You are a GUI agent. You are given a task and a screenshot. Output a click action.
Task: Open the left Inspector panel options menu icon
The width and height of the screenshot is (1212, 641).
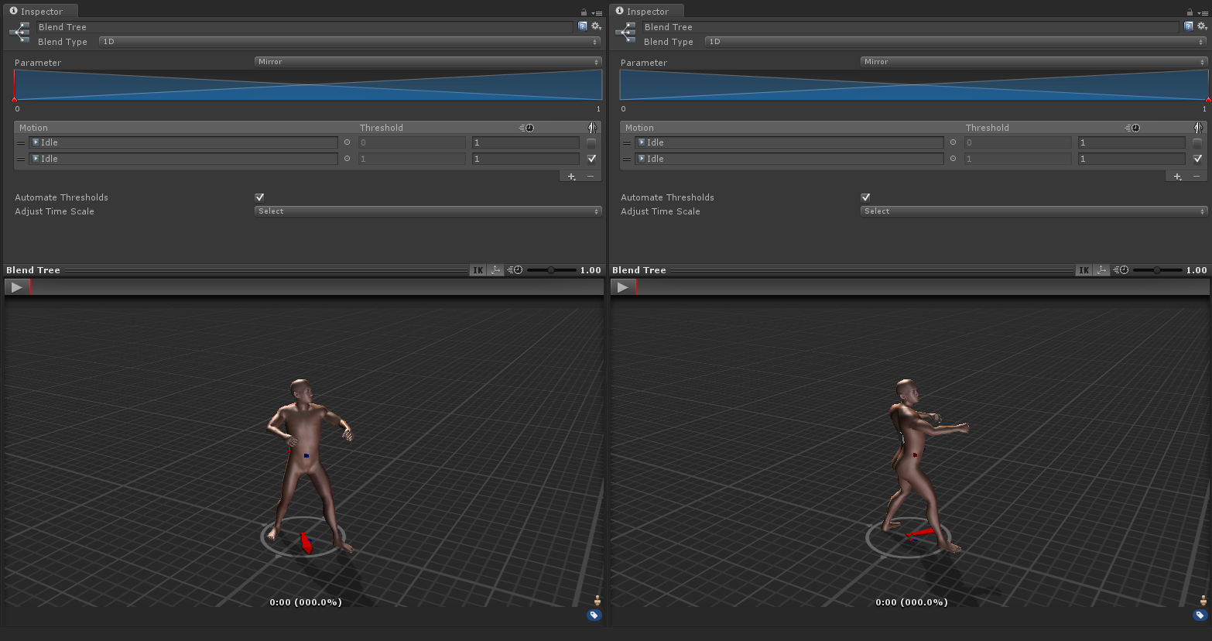click(597, 12)
